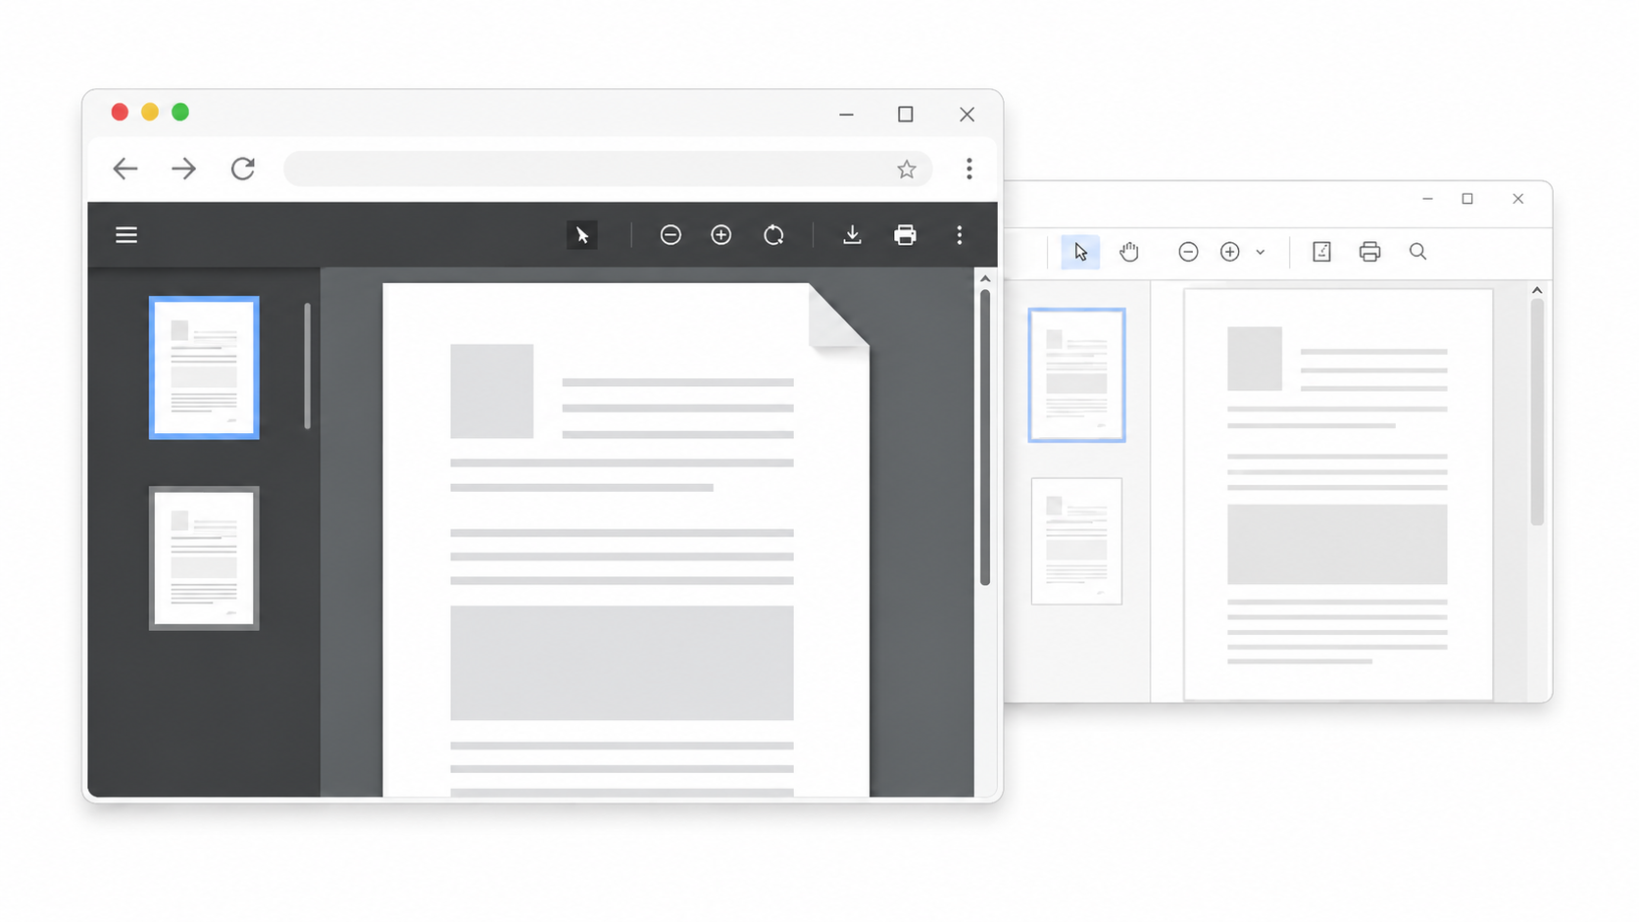Zoom in in the dark PDF viewer
The height and width of the screenshot is (922, 1639).
tap(721, 235)
